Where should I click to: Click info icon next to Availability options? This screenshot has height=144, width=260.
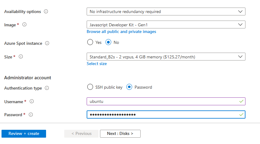[x=46, y=11]
